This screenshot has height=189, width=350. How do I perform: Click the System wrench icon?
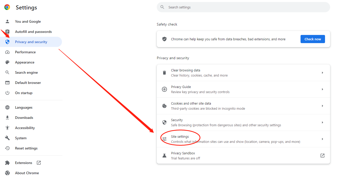[x=7, y=138]
